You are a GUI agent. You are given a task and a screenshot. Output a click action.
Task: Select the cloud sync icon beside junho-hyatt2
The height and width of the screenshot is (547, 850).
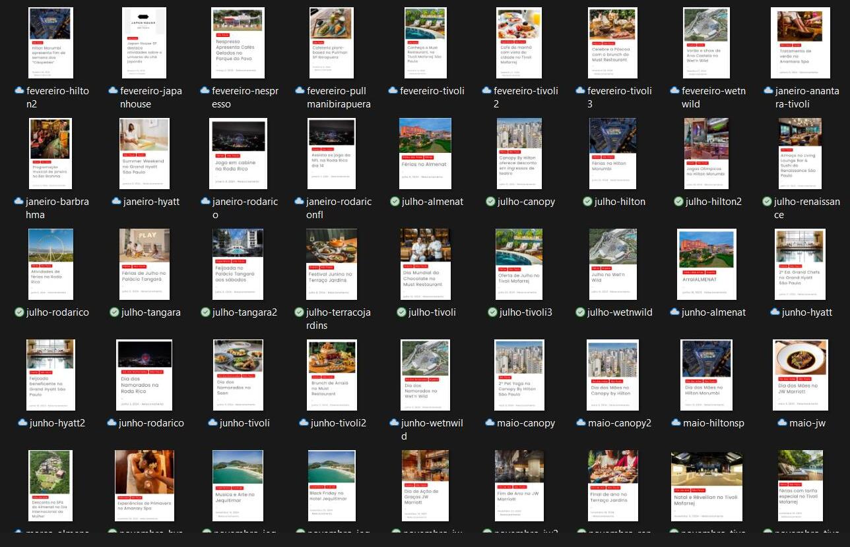[22, 422]
